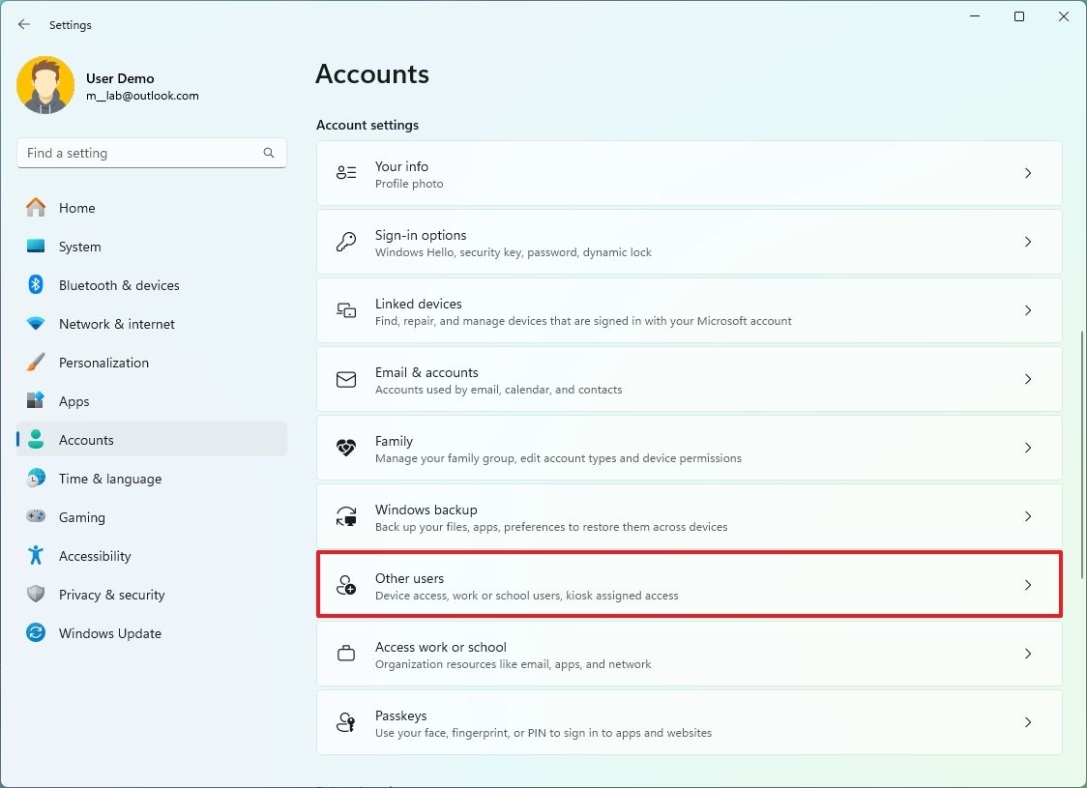Image resolution: width=1087 pixels, height=788 pixels.
Task: Expand Passkeys chevron arrow
Action: click(x=1027, y=722)
